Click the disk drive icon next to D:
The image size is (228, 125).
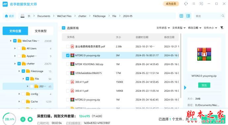pos(22,16)
